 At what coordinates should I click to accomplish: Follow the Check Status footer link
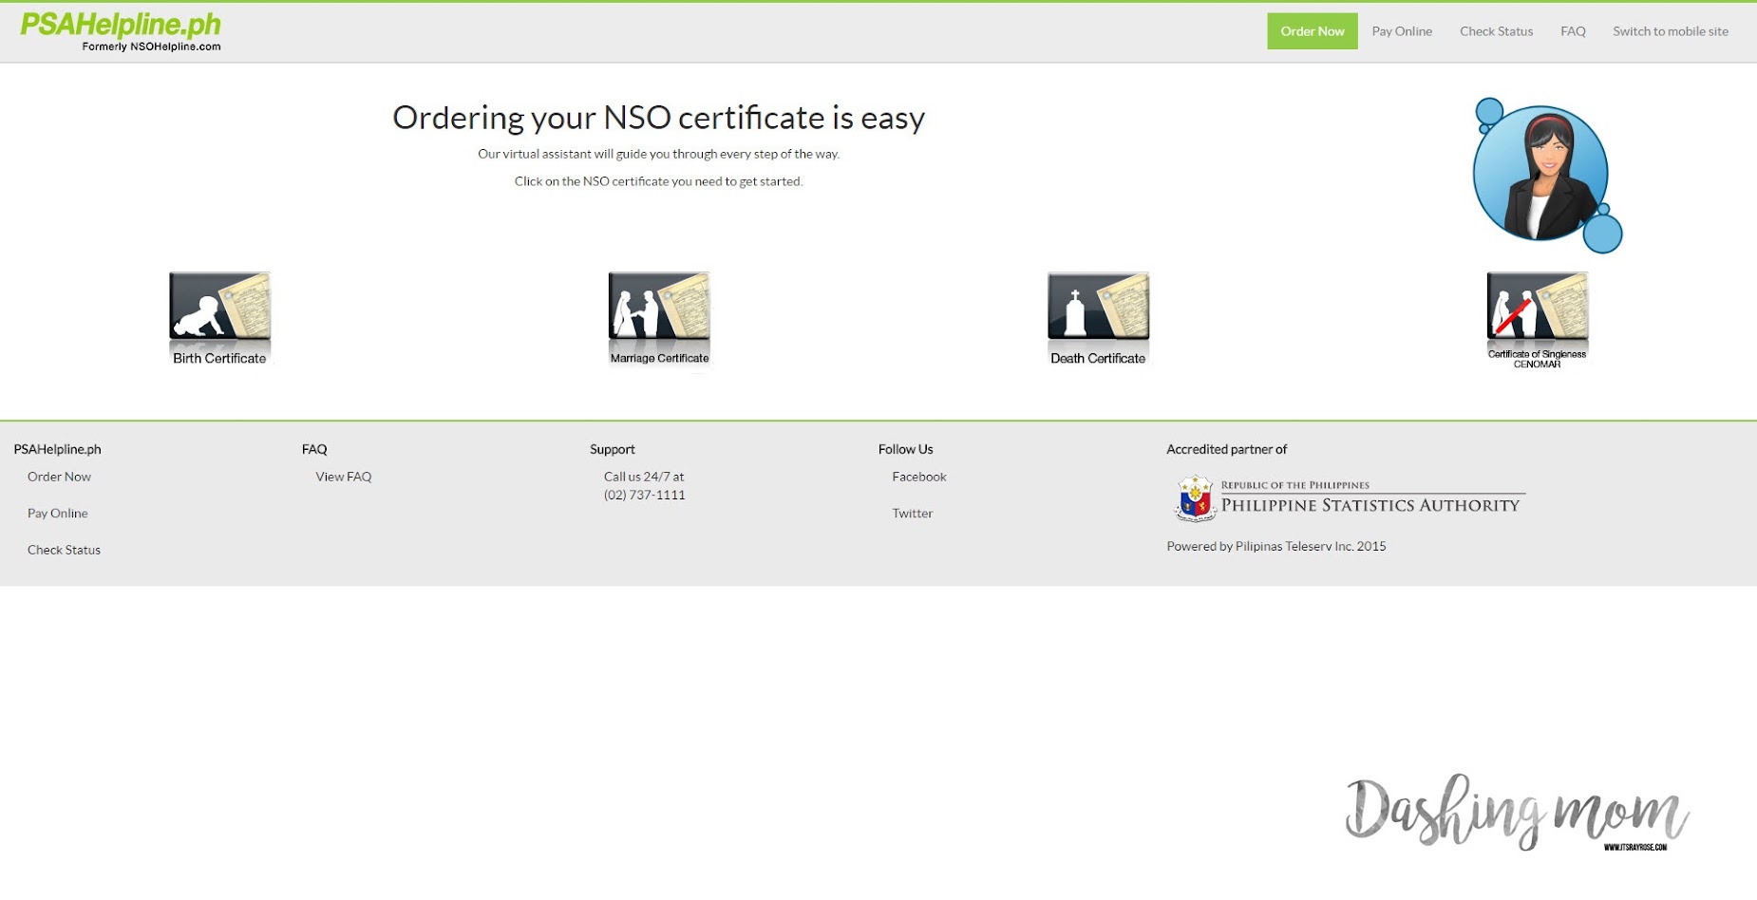click(x=64, y=550)
